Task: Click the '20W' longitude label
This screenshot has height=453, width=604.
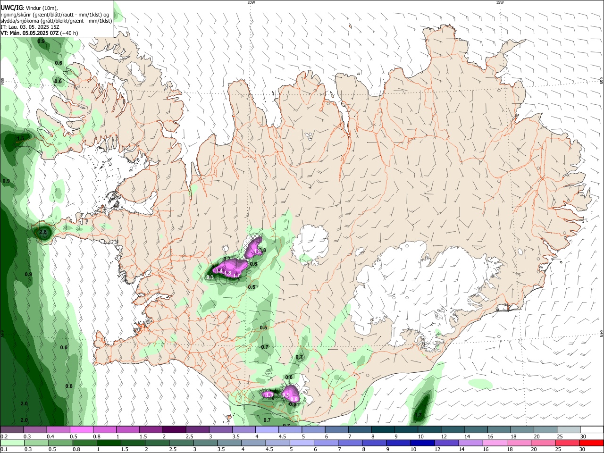Action: tap(251, 2)
